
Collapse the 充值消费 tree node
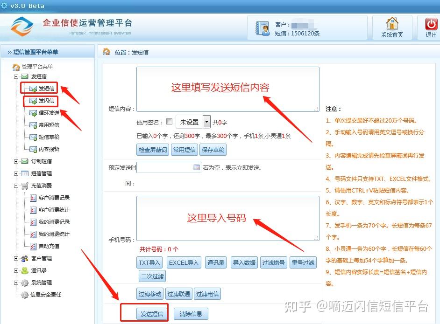pos(16,186)
